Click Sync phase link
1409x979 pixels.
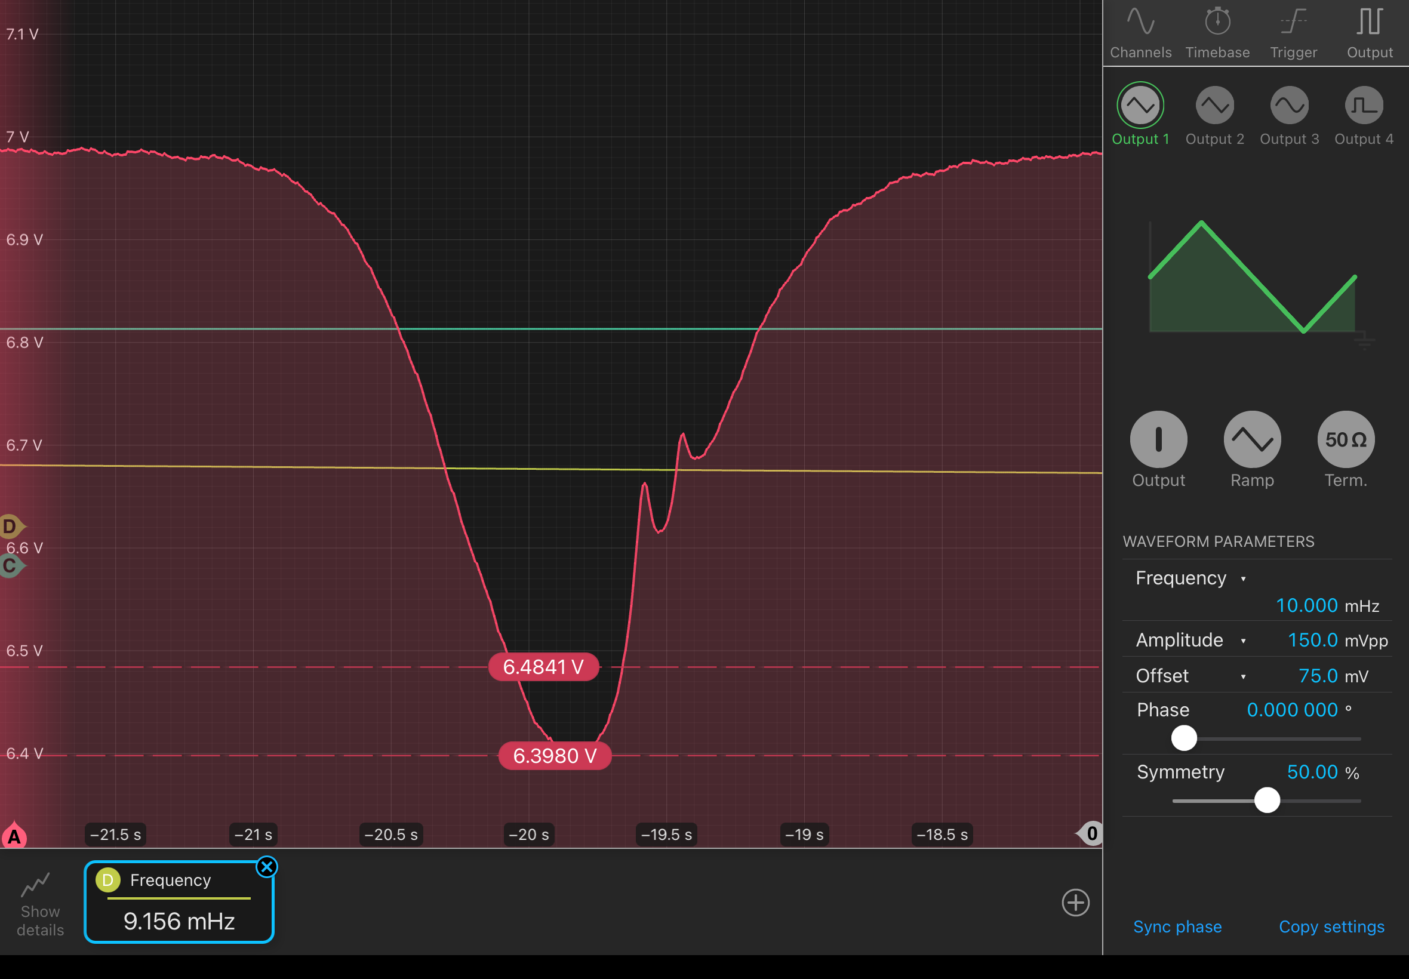point(1177,926)
